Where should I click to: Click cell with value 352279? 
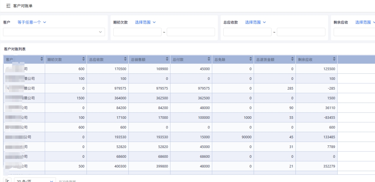(316, 166)
